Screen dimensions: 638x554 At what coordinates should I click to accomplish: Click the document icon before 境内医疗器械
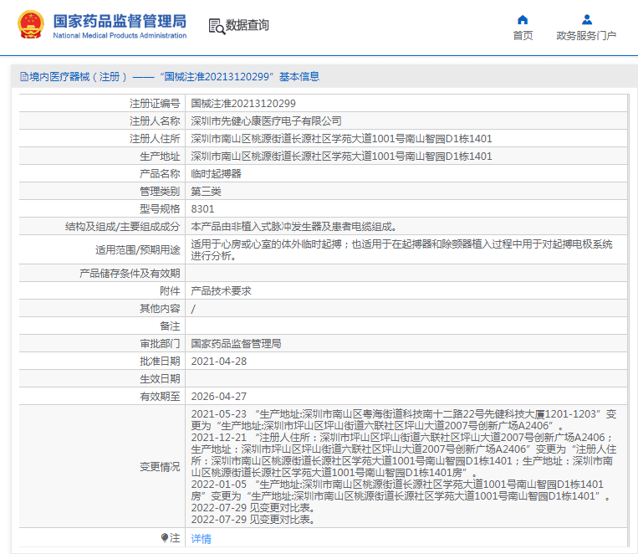point(24,77)
